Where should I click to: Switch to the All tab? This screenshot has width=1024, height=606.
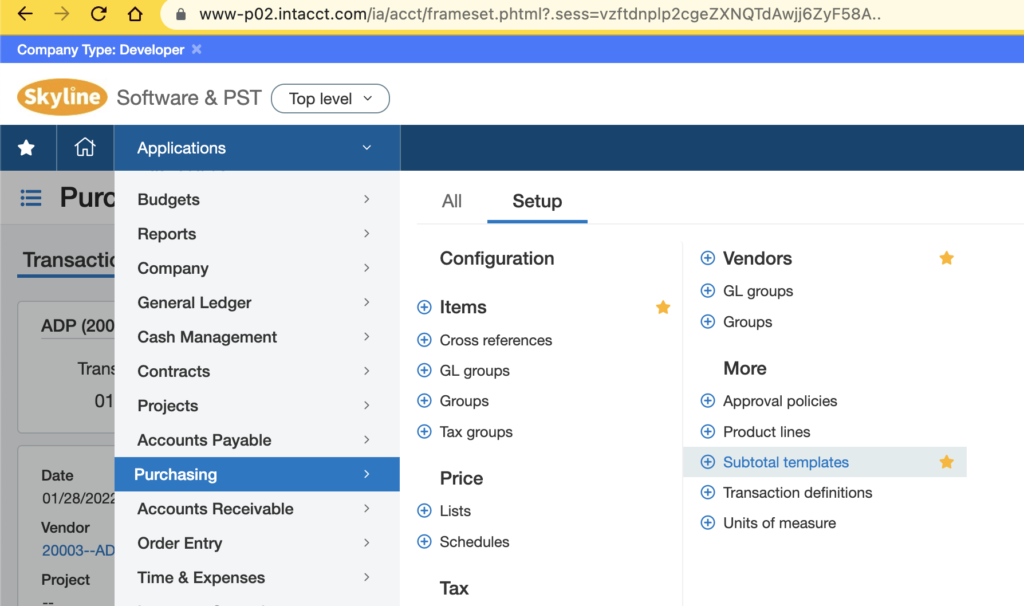click(x=451, y=201)
